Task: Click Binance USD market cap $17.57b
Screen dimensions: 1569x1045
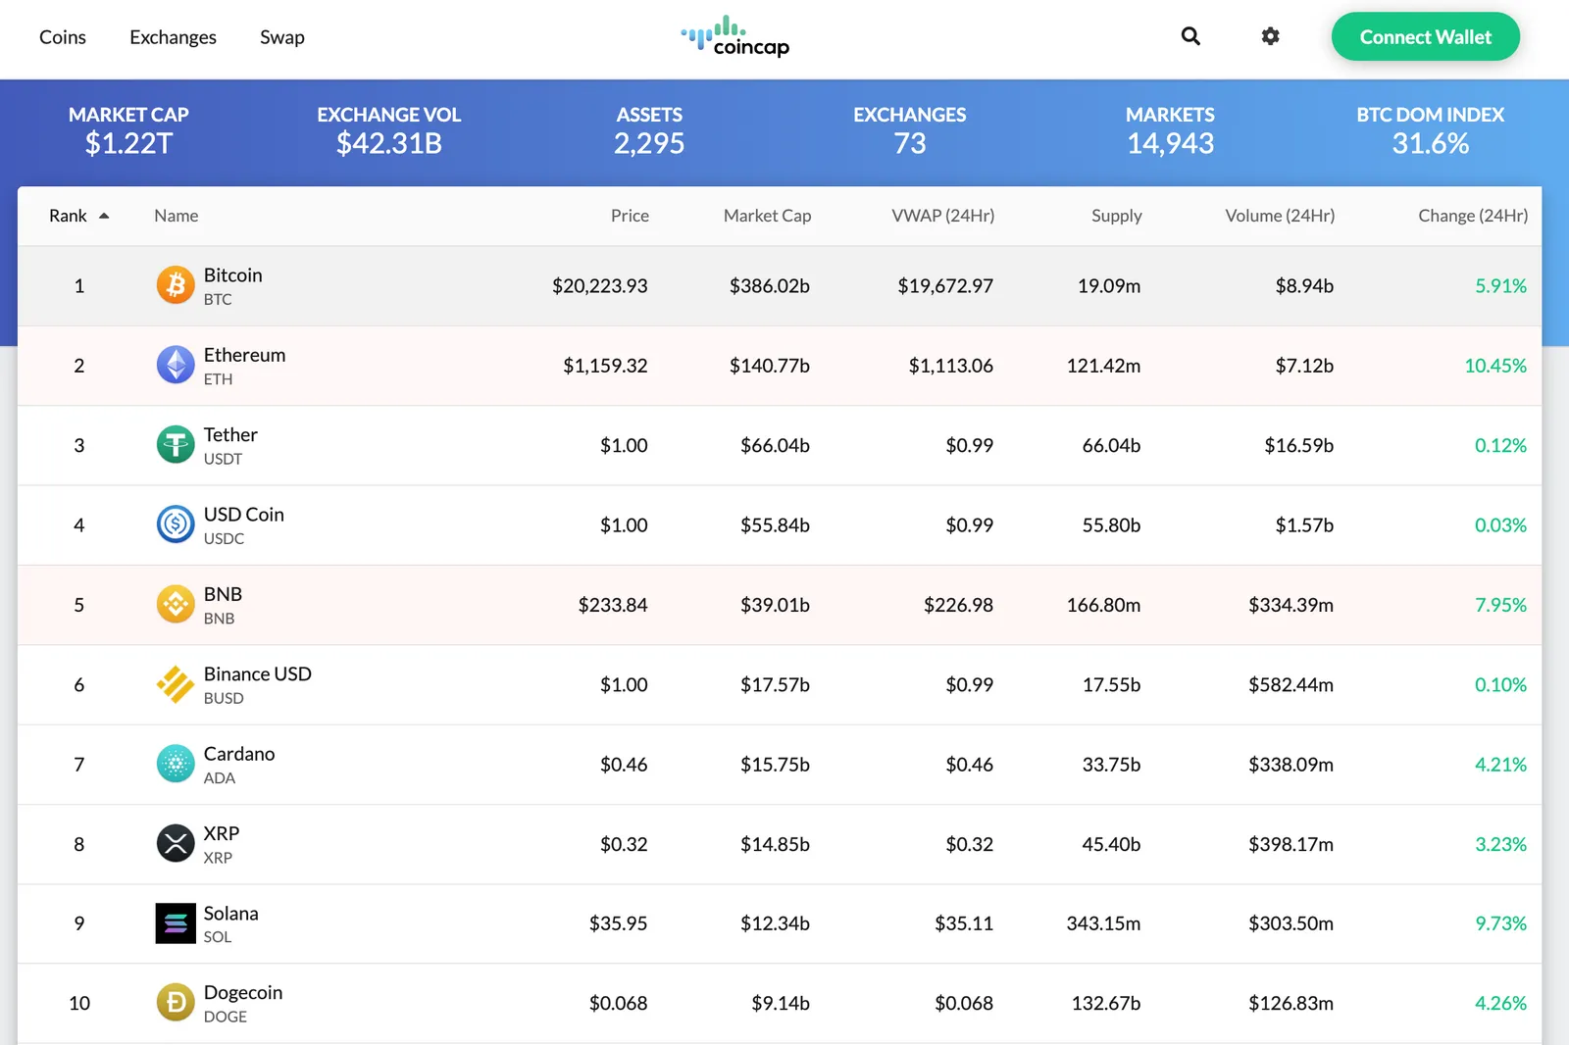Action: coord(775,685)
